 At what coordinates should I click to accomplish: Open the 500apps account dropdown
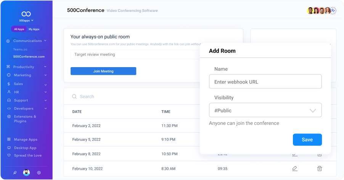[x=26, y=20]
